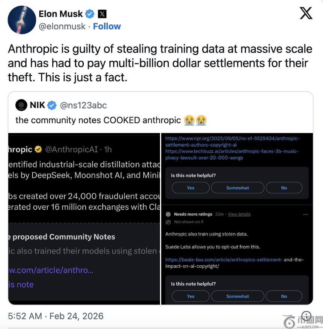Rate the lower note as Yes
Image resolution: width=323 pixels, height=329 pixels.
[x=191, y=296]
